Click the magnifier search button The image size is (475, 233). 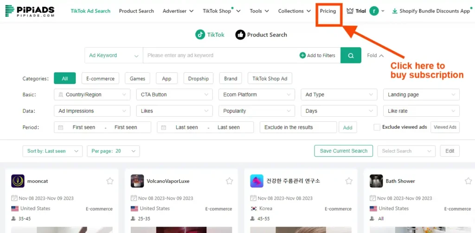click(x=351, y=56)
